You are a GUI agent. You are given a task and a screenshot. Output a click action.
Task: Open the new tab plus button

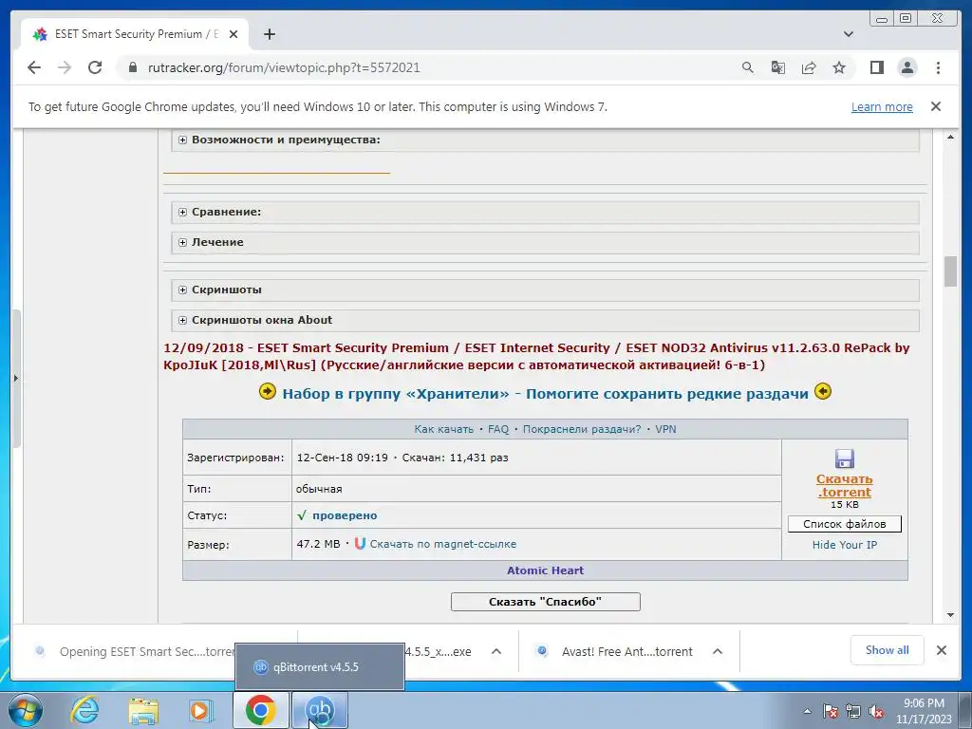click(269, 34)
